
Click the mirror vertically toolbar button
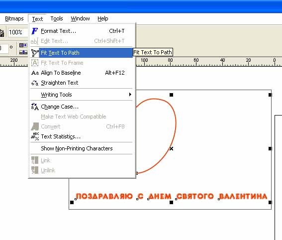tap(23, 52)
